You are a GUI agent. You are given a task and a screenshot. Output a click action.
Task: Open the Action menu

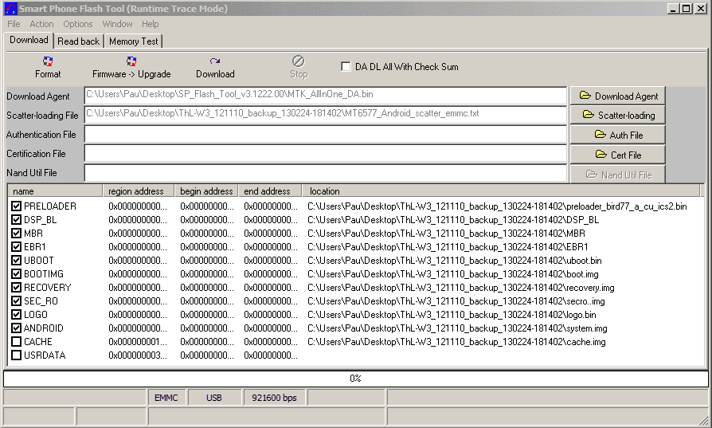(41, 24)
